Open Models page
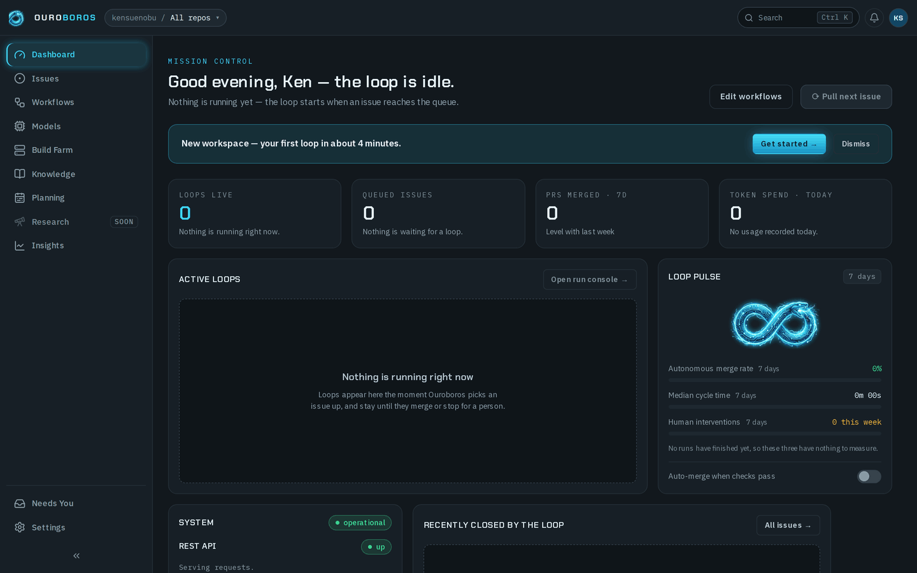 click(x=76, y=126)
